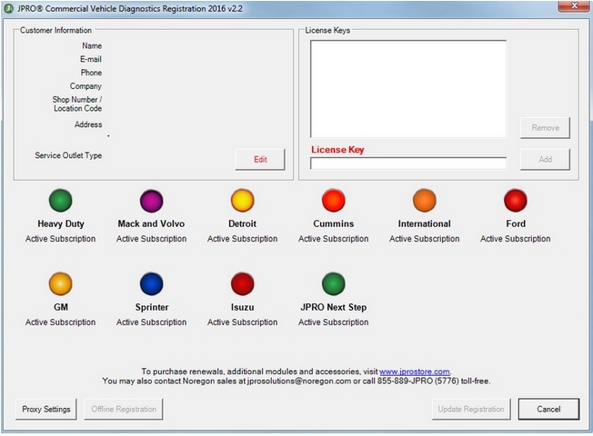593x436 pixels.
Task: Click 'Active Subscription' under Heavy Duty
Action: pos(61,239)
